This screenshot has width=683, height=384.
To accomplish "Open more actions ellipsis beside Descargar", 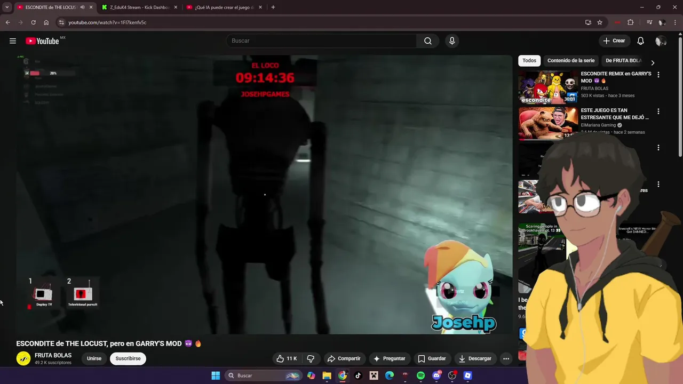I will 506,358.
